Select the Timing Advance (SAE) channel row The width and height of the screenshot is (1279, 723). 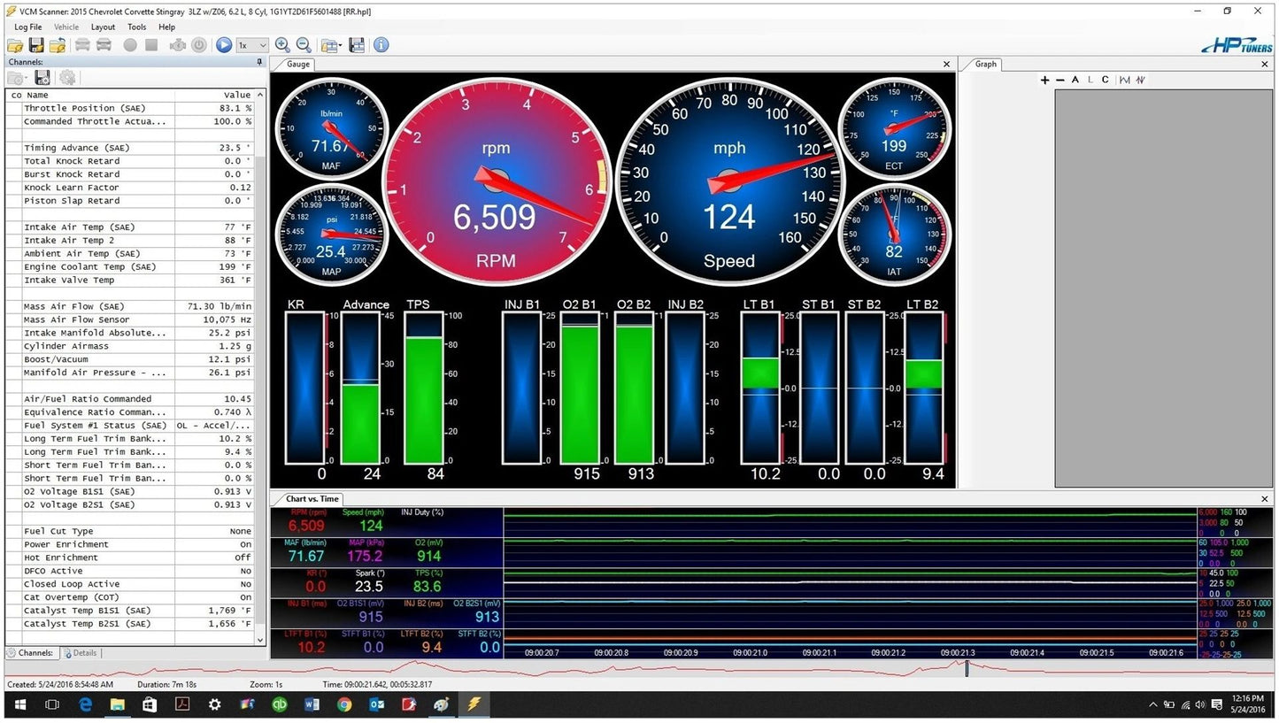coord(131,148)
